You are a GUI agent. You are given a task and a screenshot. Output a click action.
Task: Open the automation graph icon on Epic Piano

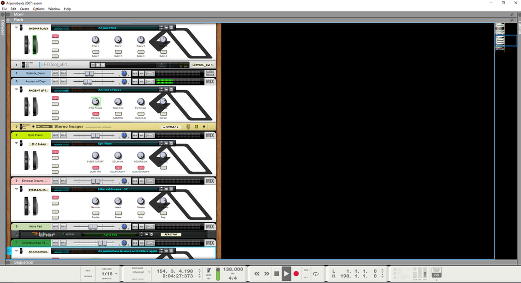(150, 135)
